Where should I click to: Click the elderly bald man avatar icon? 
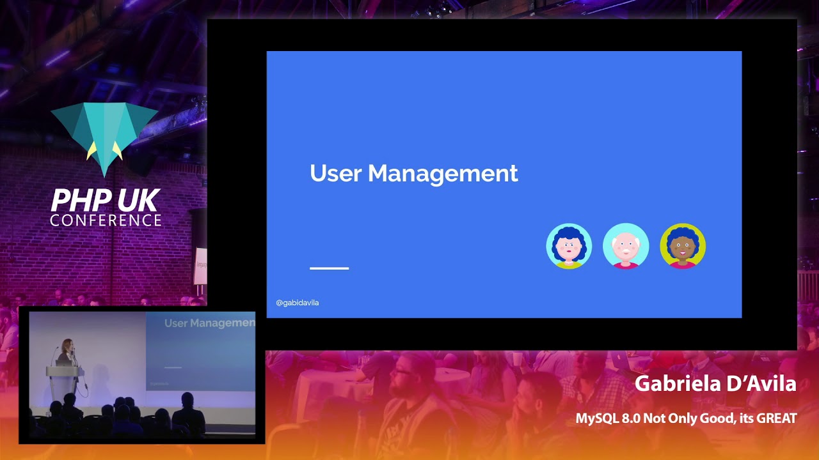click(626, 246)
